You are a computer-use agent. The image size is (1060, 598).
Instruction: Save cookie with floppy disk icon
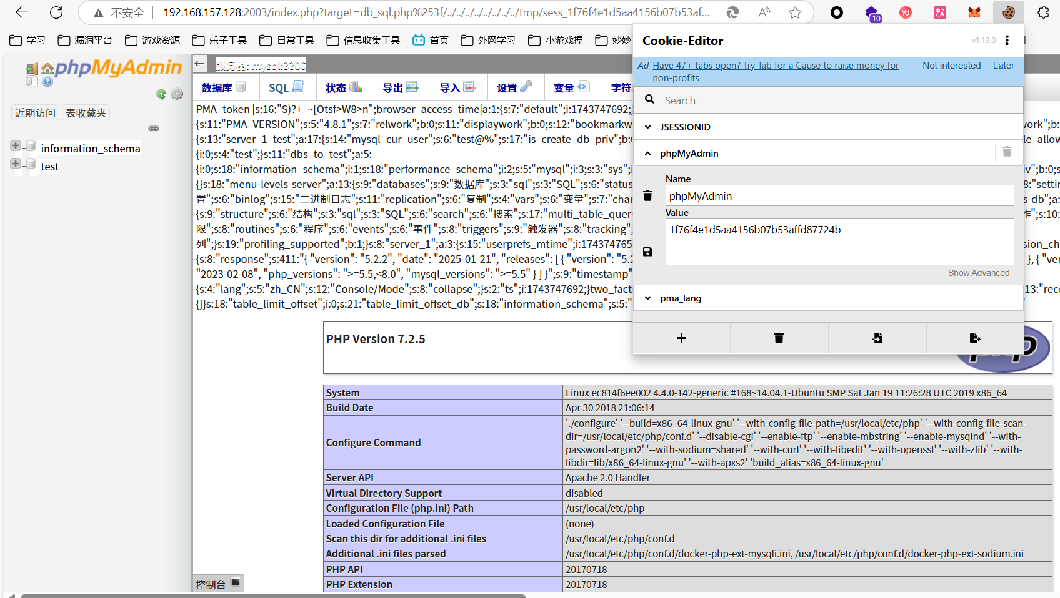pyautogui.click(x=647, y=252)
